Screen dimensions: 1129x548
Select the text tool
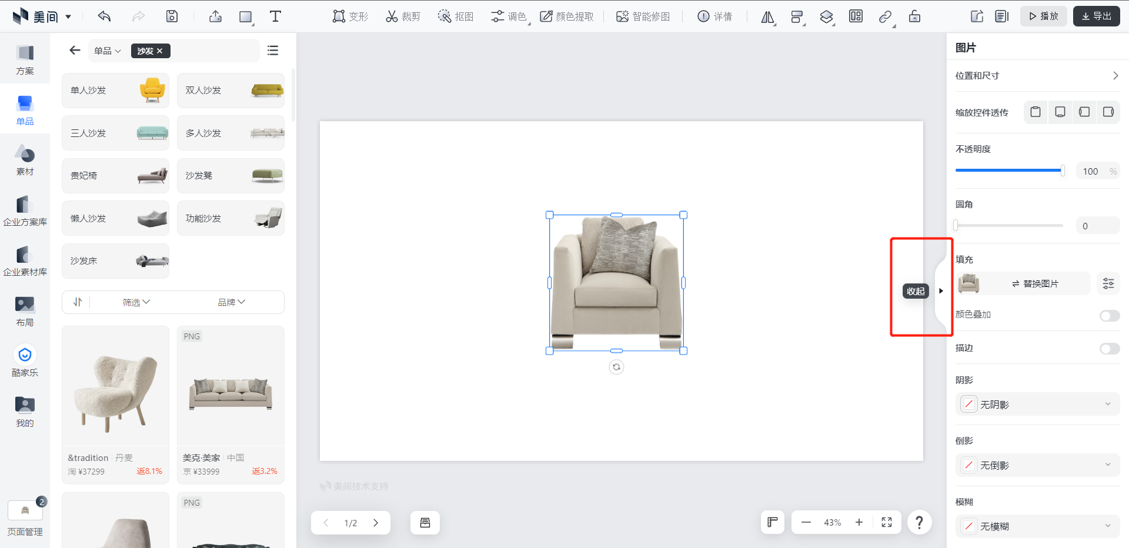(275, 16)
